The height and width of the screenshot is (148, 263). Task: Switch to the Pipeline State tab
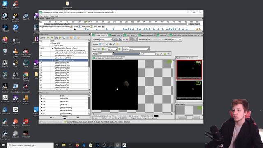point(115,35)
